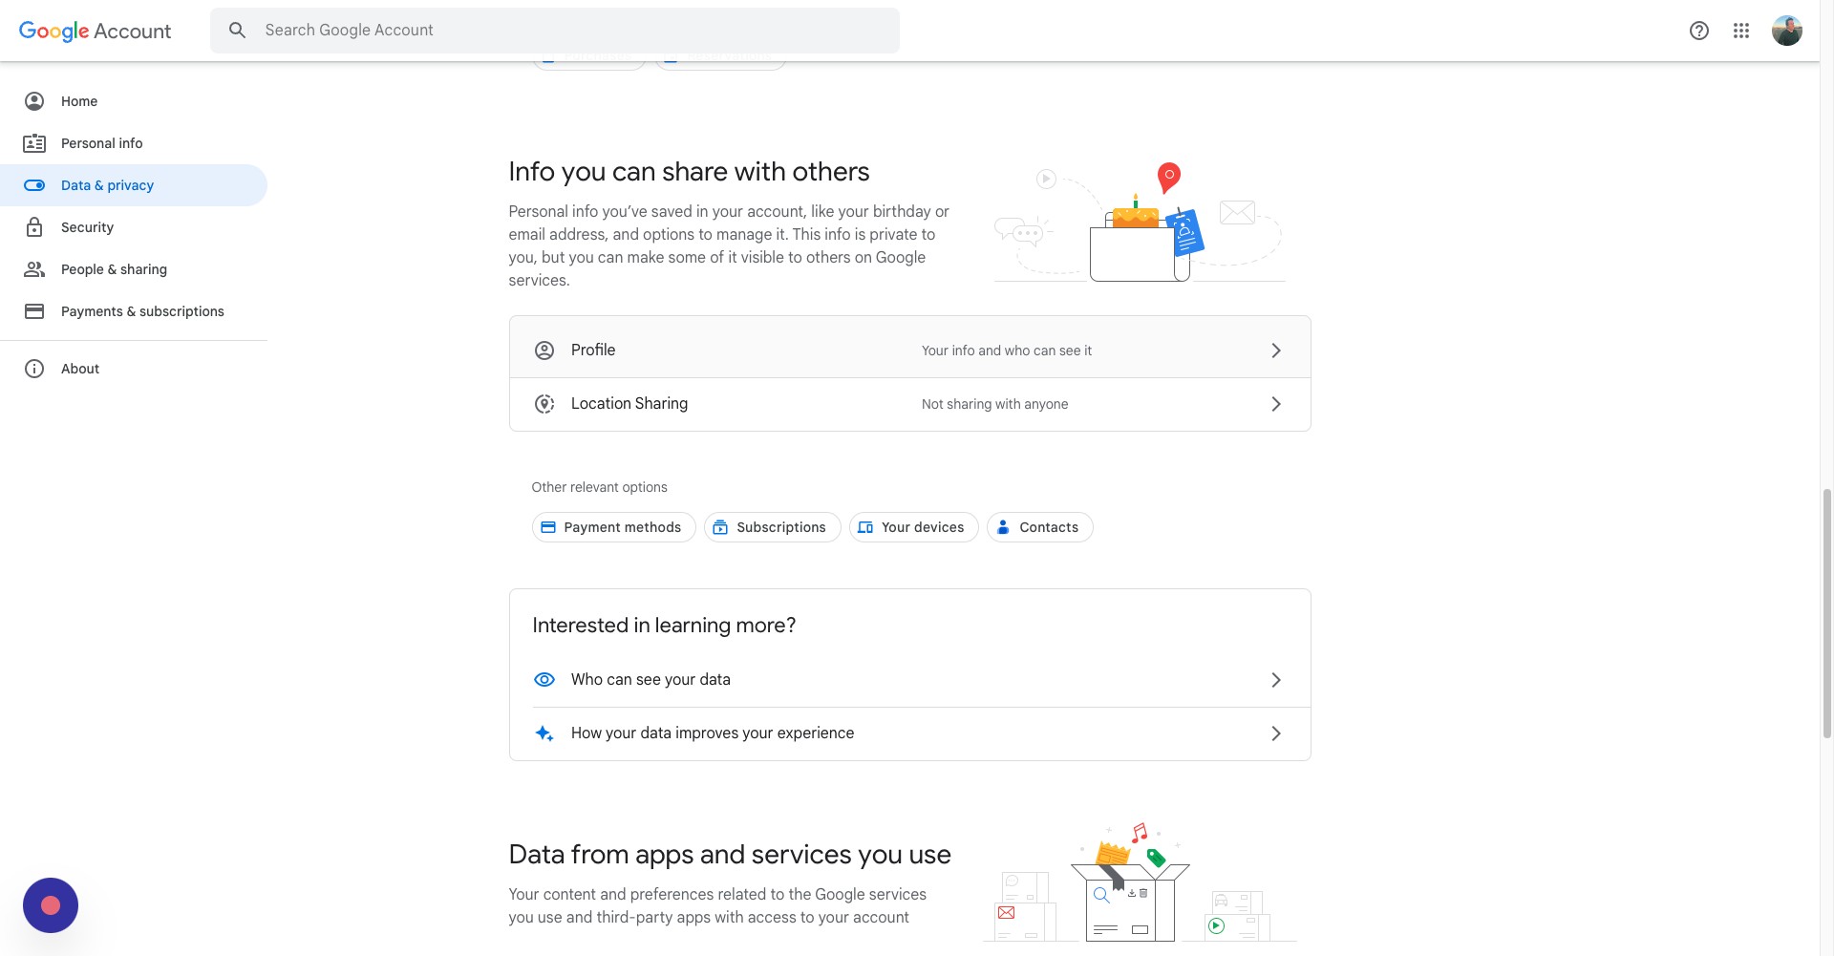Click the Security lock icon

(34, 227)
